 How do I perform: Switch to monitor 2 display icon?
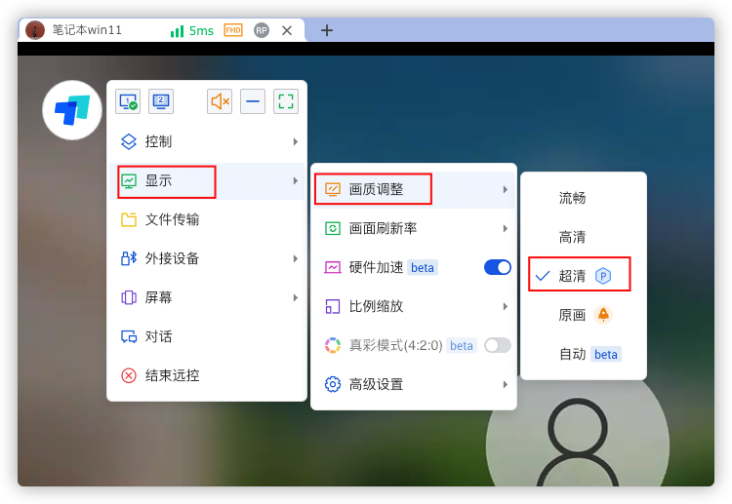coord(161,101)
